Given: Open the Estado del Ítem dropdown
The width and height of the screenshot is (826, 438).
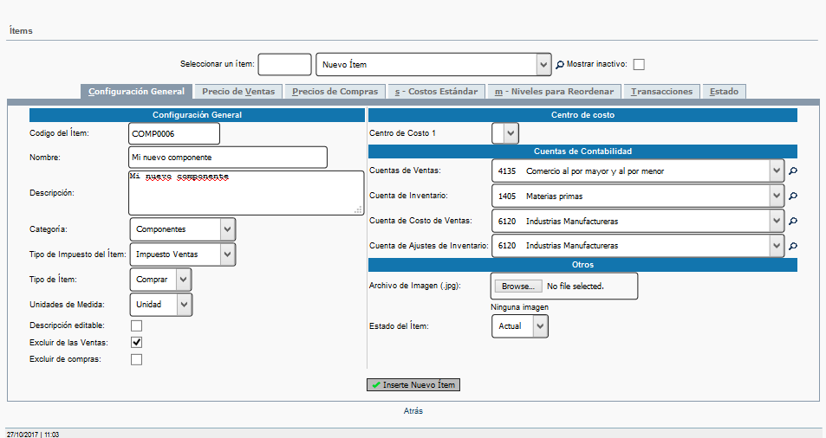Looking at the screenshot, I should [520, 326].
